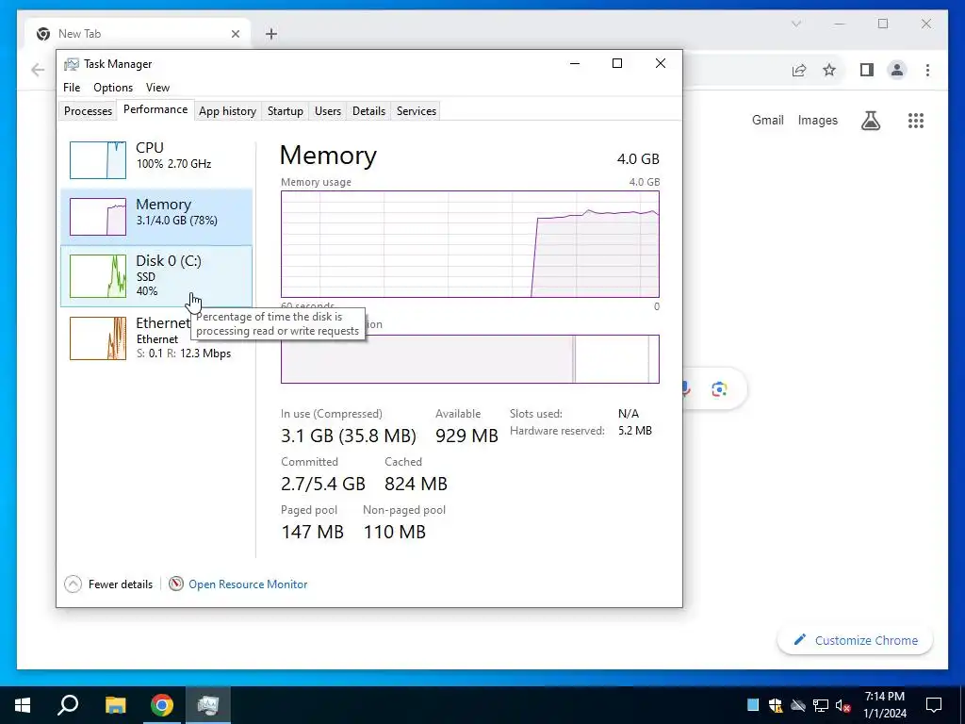This screenshot has height=724, width=965.
Task: Click the Available 929 MB value
Action: (466, 436)
